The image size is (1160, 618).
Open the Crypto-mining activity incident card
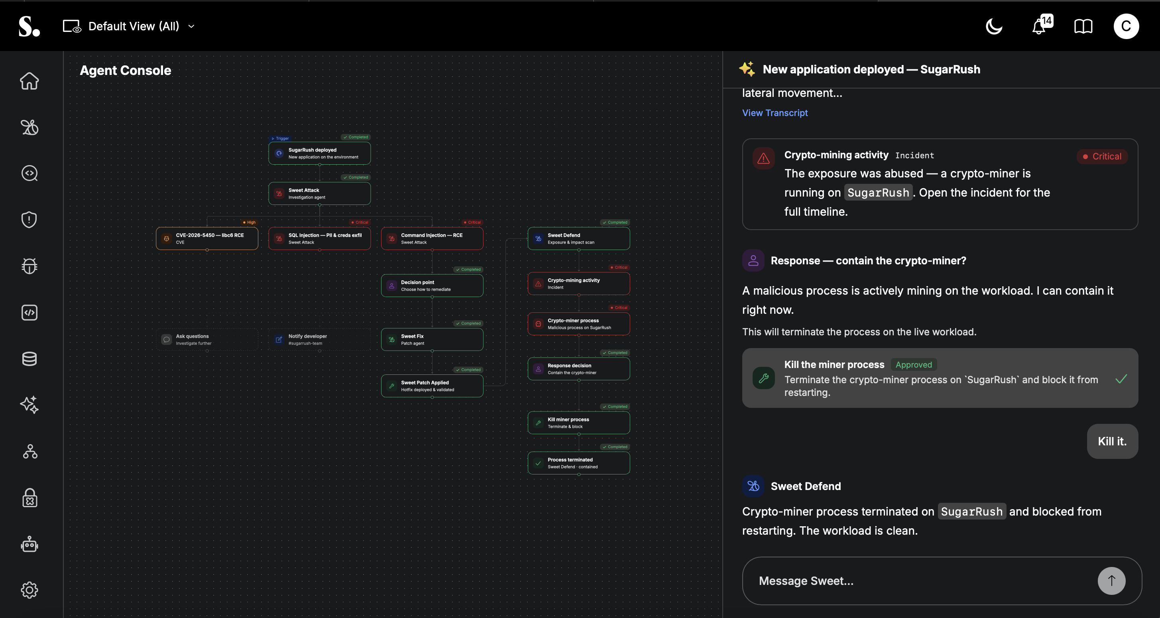click(x=940, y=184)
